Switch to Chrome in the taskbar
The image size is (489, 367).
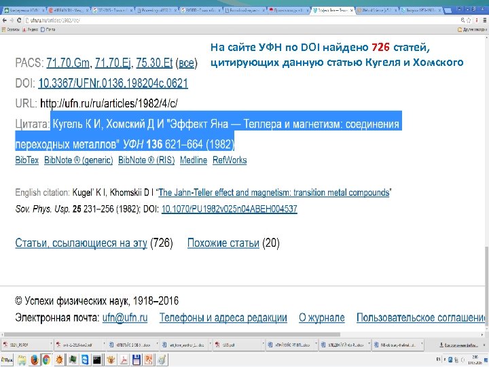[x=46, y=360]
